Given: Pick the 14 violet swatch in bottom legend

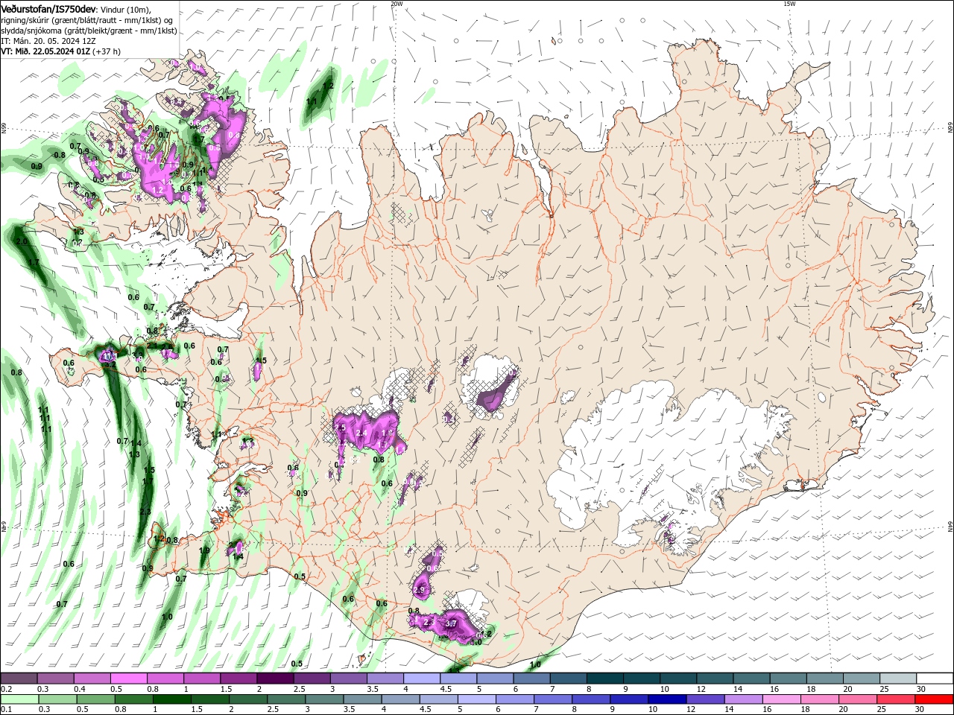Looking at the screenshot, I should pyautogui.click(x=743, y=699).
